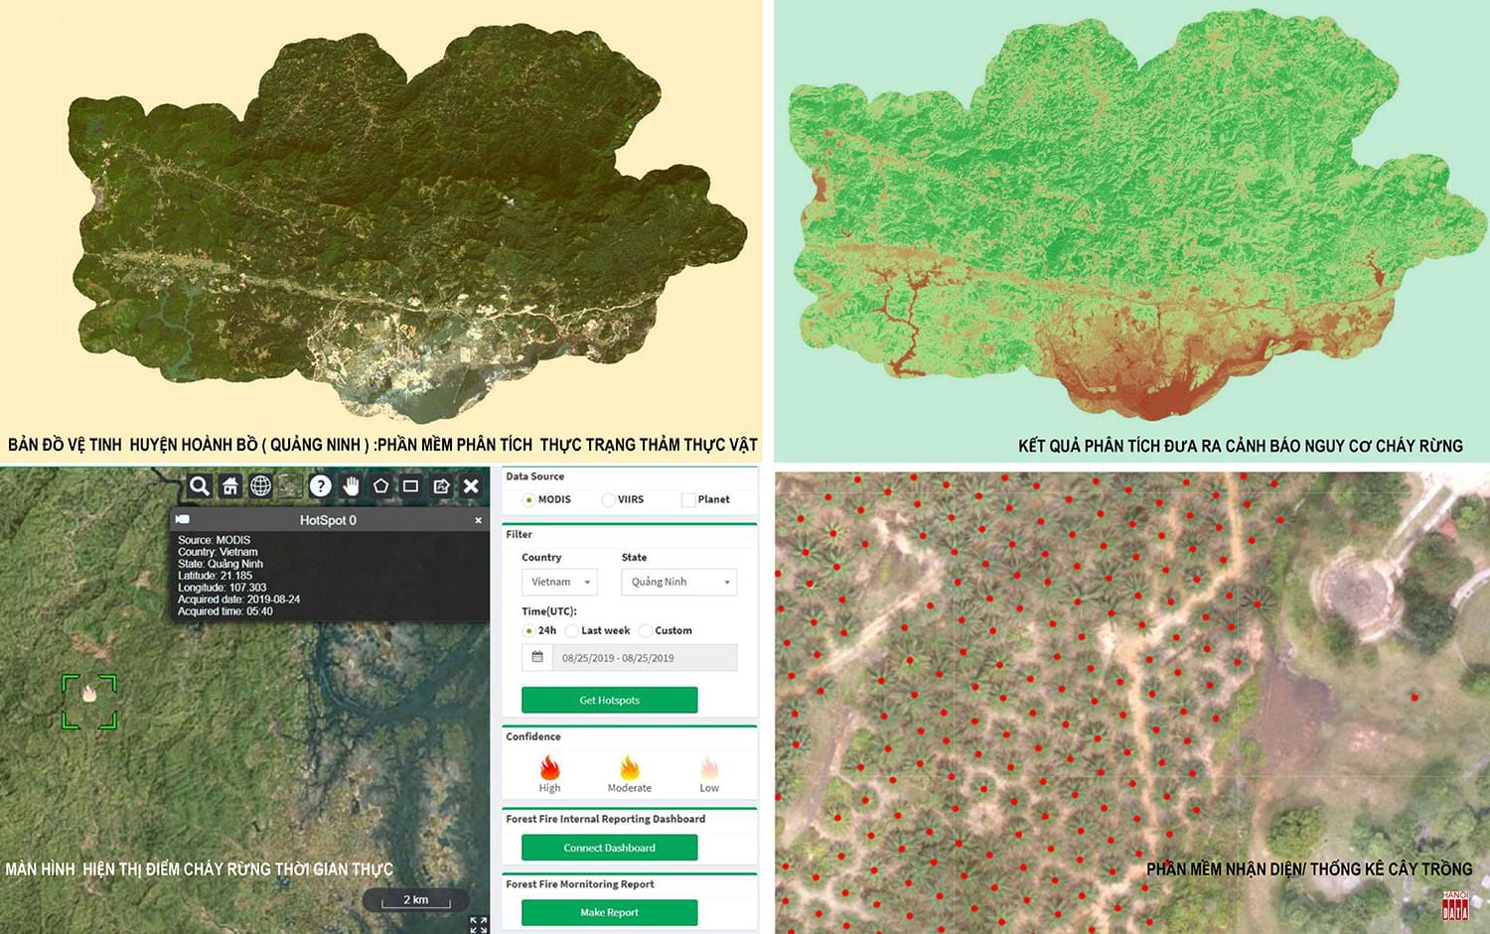Click the export share icon
This screenshot has width=1490, height=934.
tap(441, 485)
